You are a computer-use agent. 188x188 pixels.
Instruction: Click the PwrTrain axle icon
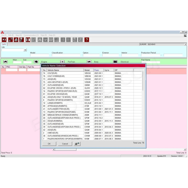[62, 62]
